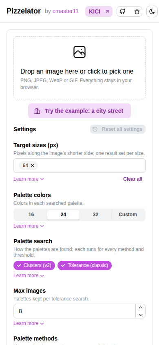This screenshot has width=159, height=345.
Task: Expand Learn more under Palette colors
Action: (x=29, y=226)
